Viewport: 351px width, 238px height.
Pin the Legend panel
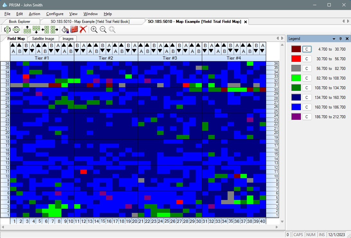pyautogui.click(x=340, y=39)
